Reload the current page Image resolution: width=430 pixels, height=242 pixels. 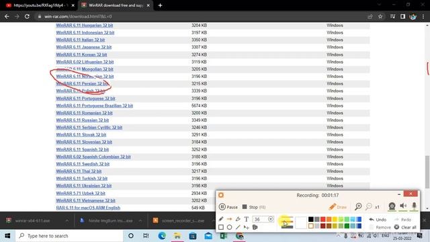[x=27, y=16]
